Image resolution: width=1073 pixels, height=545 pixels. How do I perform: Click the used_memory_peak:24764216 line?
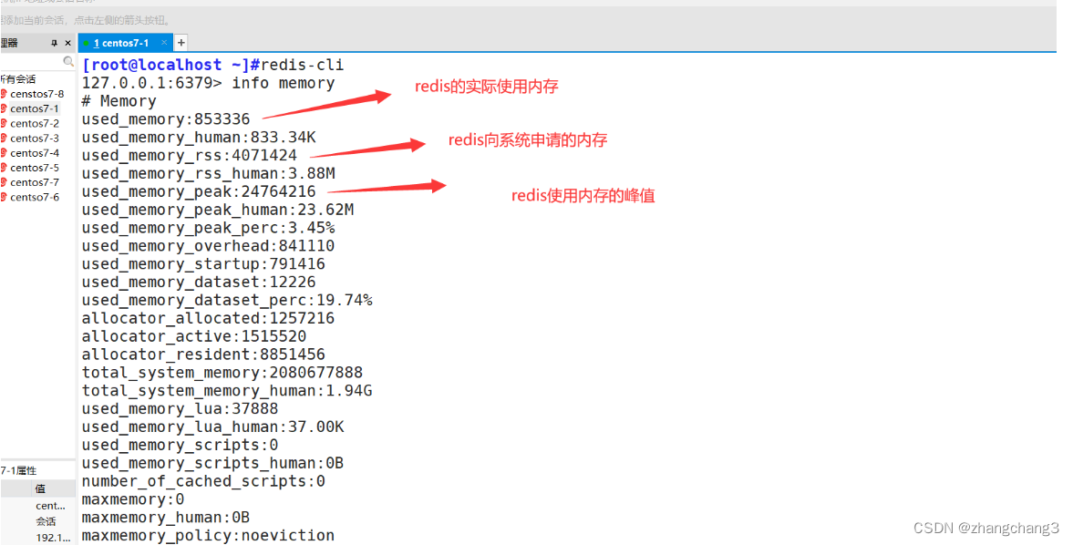point(199,192)
